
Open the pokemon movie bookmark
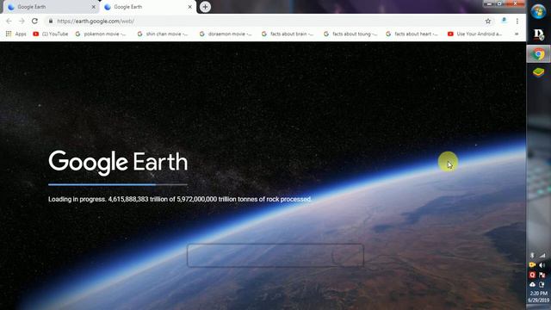pos(101,34)
